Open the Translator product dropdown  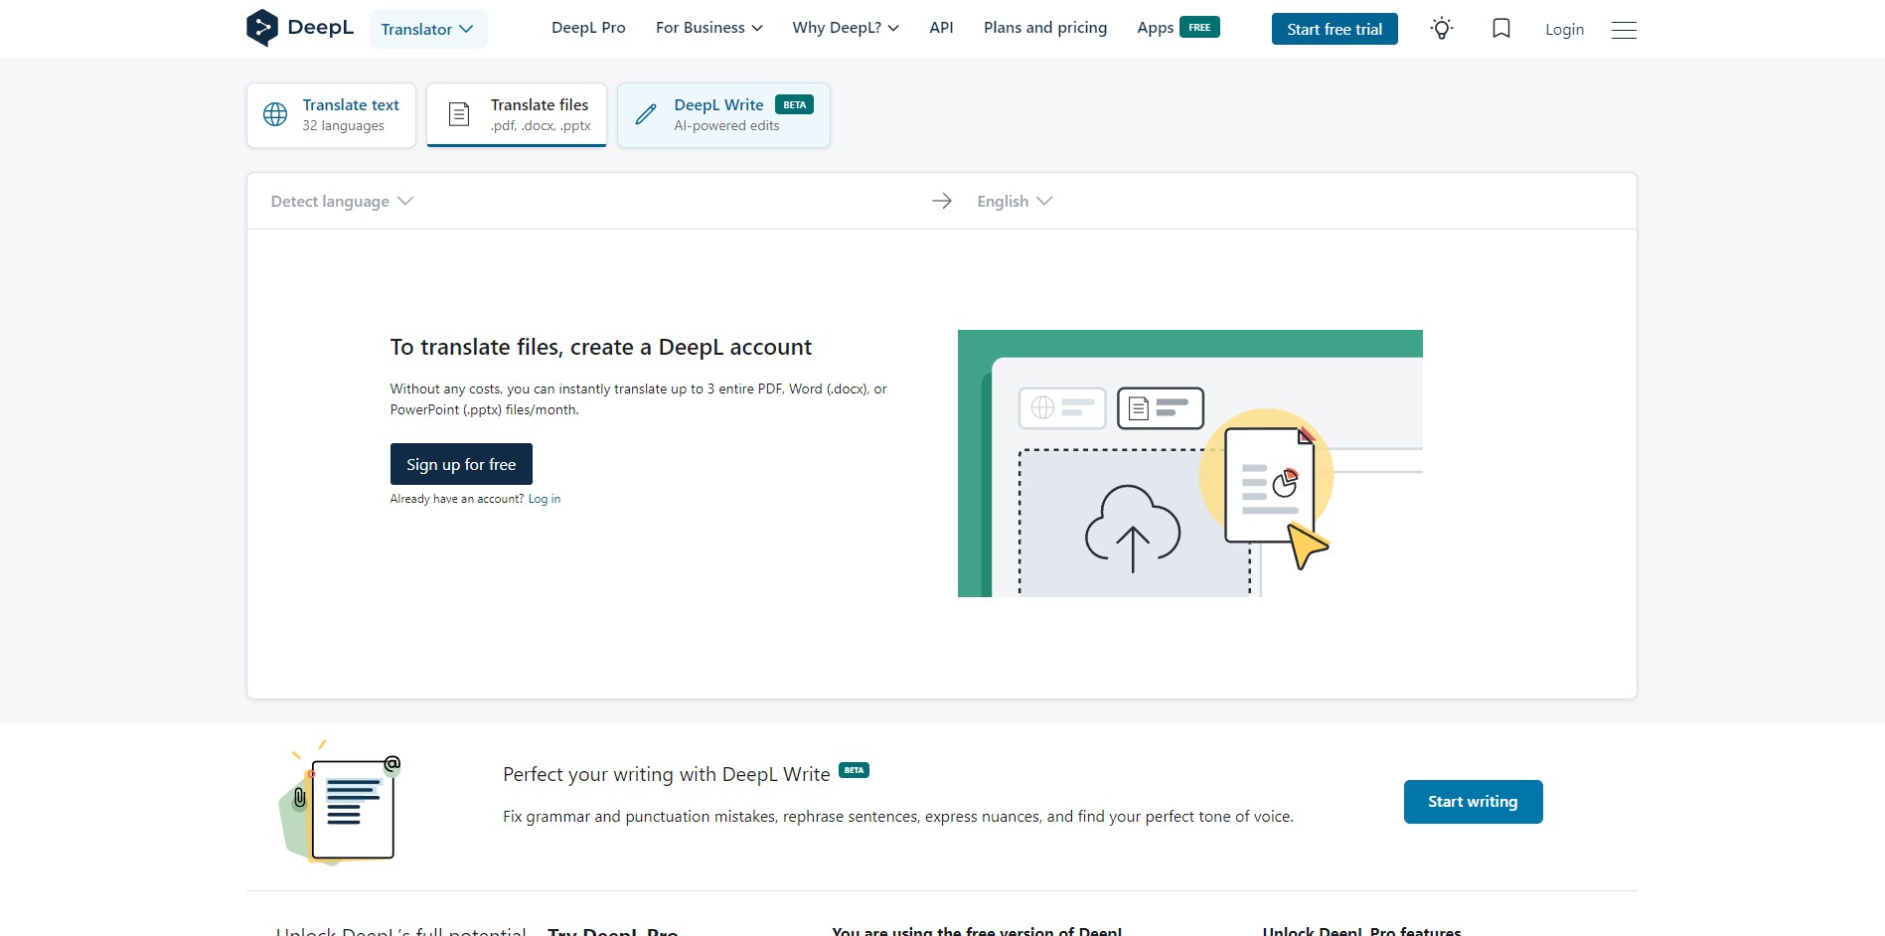pyautogui.click(x=428, y=29)
